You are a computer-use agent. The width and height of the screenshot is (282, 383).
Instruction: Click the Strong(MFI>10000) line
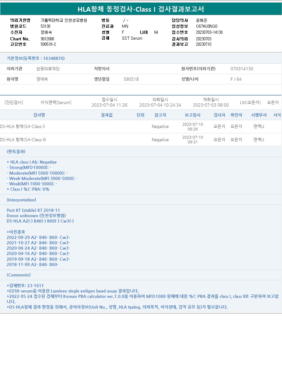tap(29, 167)
